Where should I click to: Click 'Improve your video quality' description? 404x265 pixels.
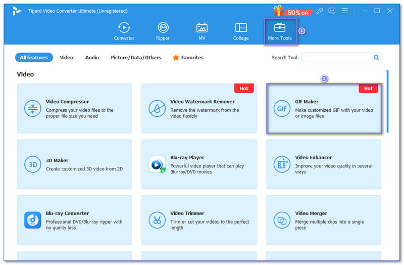click(x=334, y=169)
